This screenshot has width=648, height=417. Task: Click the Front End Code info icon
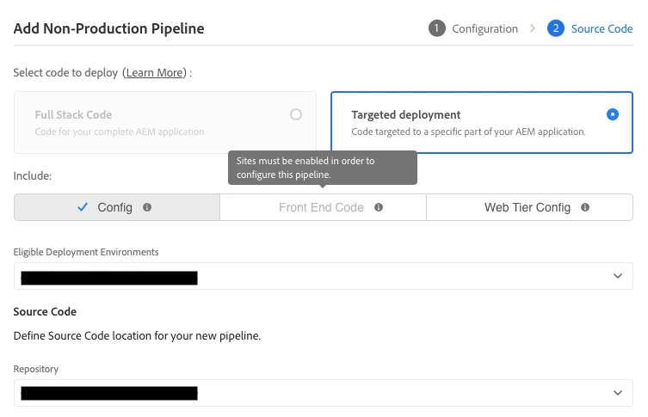[379, 207]
